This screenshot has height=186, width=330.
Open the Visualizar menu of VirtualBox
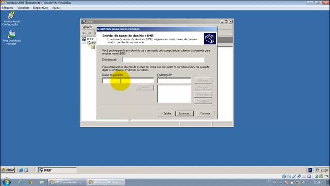point(23,8)
